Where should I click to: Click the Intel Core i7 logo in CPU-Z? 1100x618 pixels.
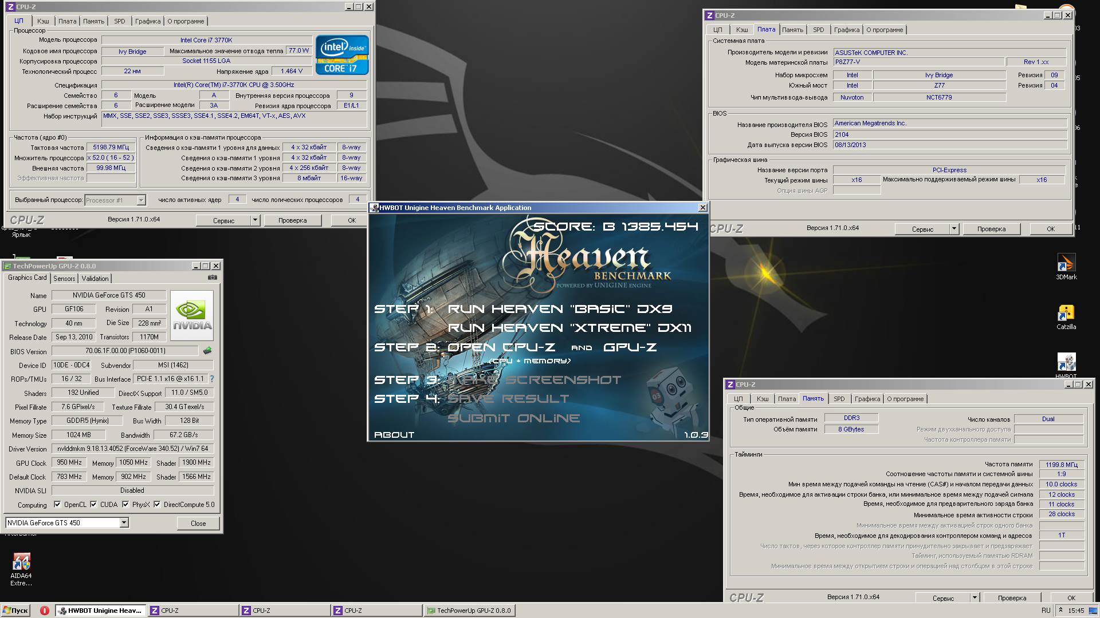pos(342,56)
